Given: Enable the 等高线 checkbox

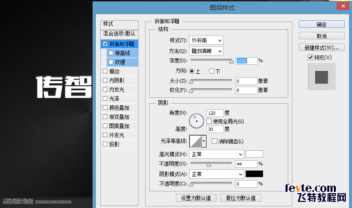Looking at the screenshot, I should 111,53.
